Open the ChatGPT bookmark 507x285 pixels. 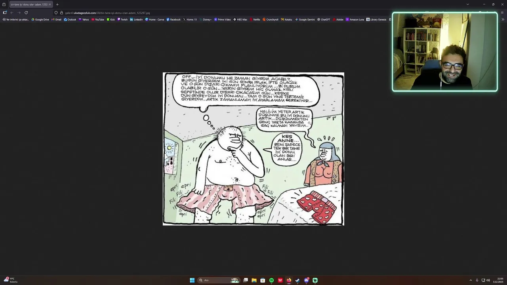pyautogui.click(x=324, y=19)
